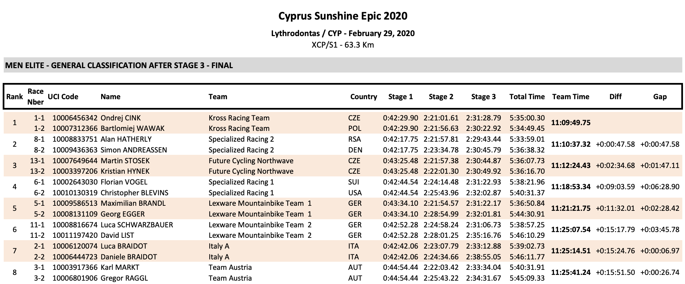Select rider name Bartlomiej WAWAK
The height and width of the screenshot is (284, 685).
(x=132, y=129)
